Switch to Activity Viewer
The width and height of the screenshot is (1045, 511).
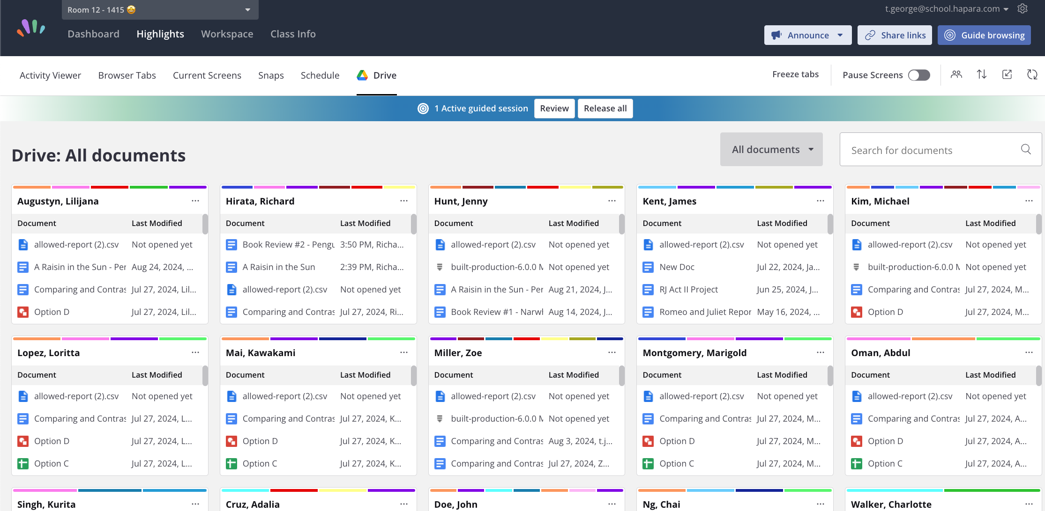(50, 75)
